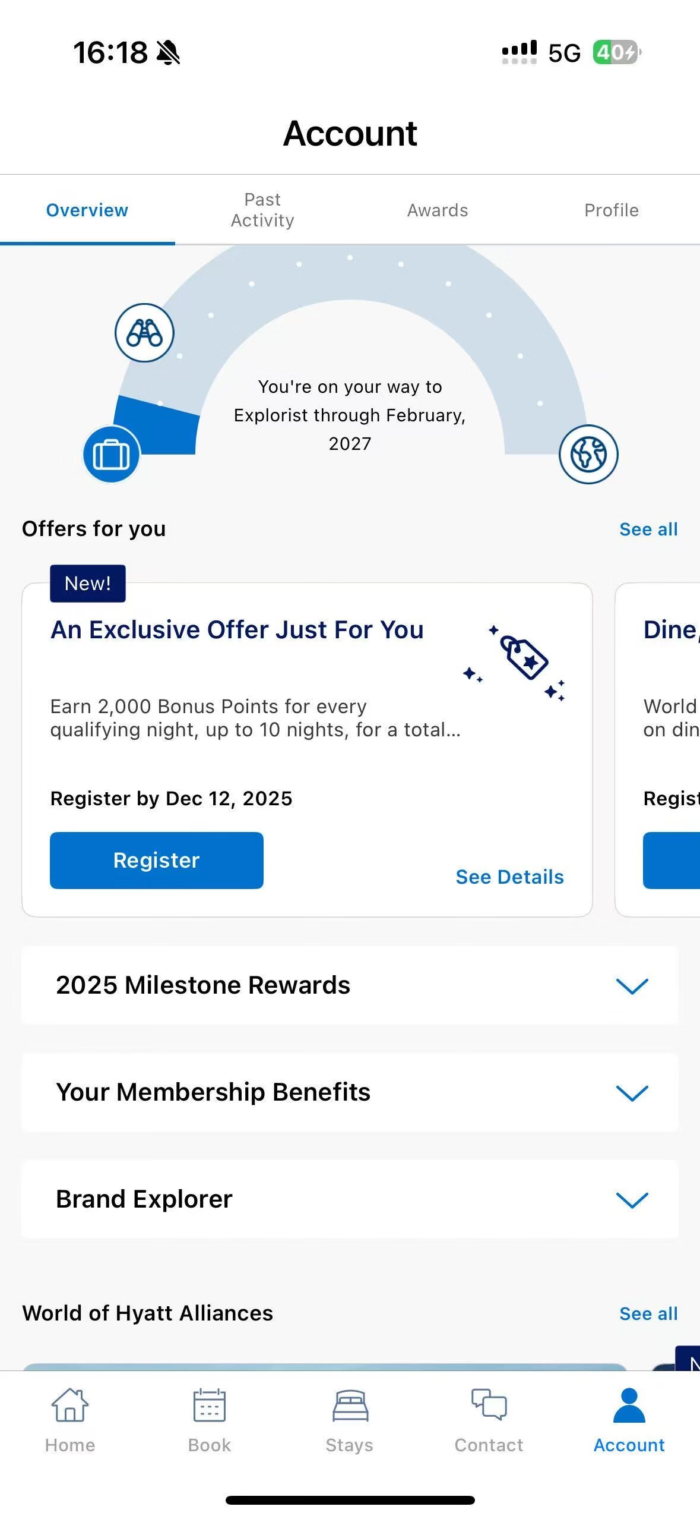
Task: Expand Your Membership Benefits section
Action: [632, 1093]
